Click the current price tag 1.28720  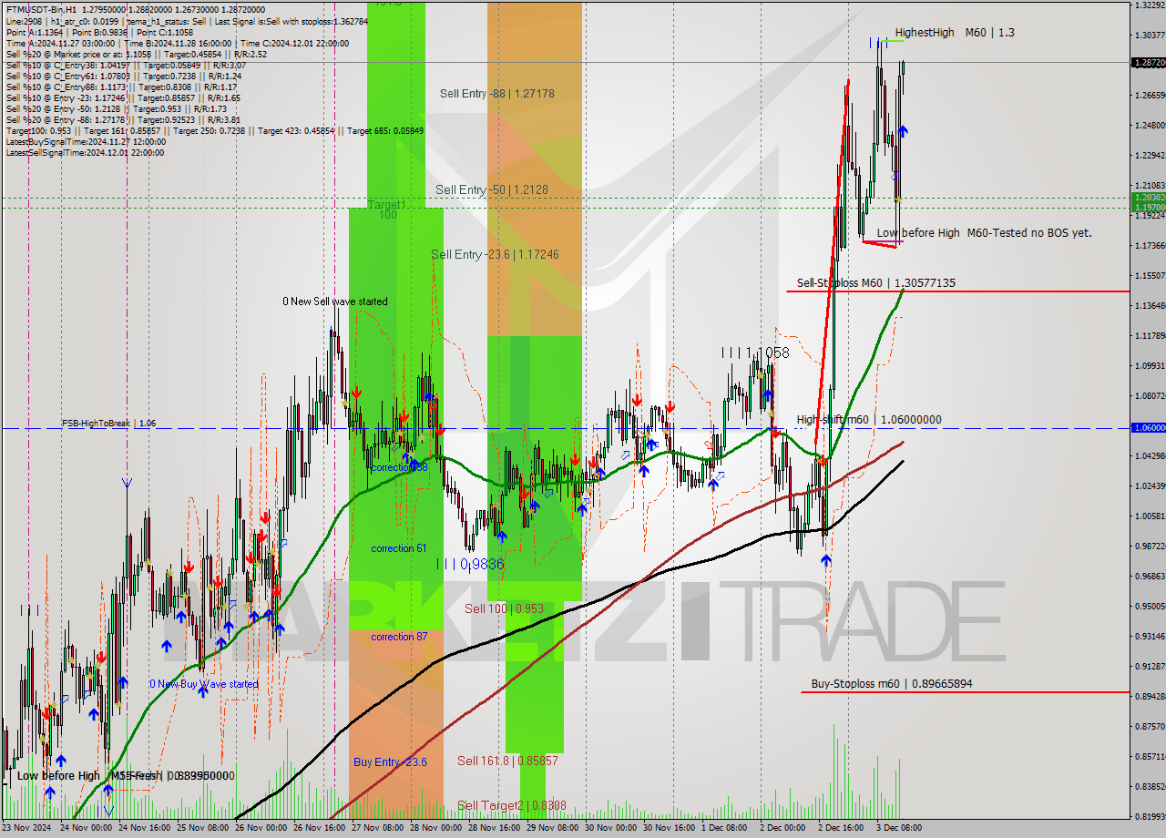[1148, 63]
